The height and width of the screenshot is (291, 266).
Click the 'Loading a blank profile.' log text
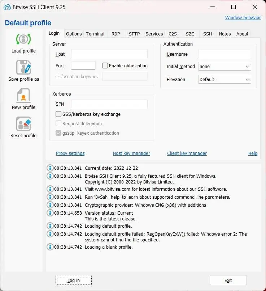(109, 247)
